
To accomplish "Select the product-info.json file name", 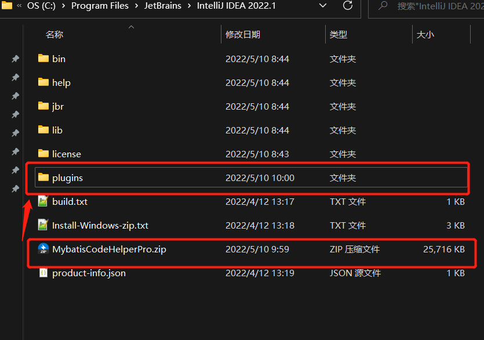I will [x=89, y=273].
